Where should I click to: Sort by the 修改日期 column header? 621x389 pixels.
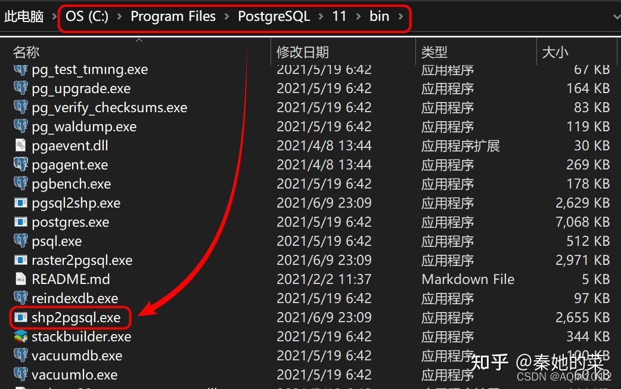303,53
